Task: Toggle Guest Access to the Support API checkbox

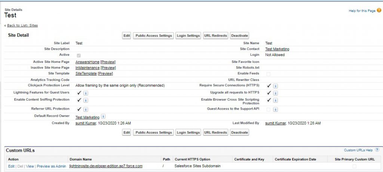Action: point(268,110)
